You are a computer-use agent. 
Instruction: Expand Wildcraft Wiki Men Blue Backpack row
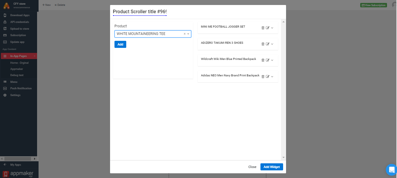pyautogui.click(x=272, y=60)
